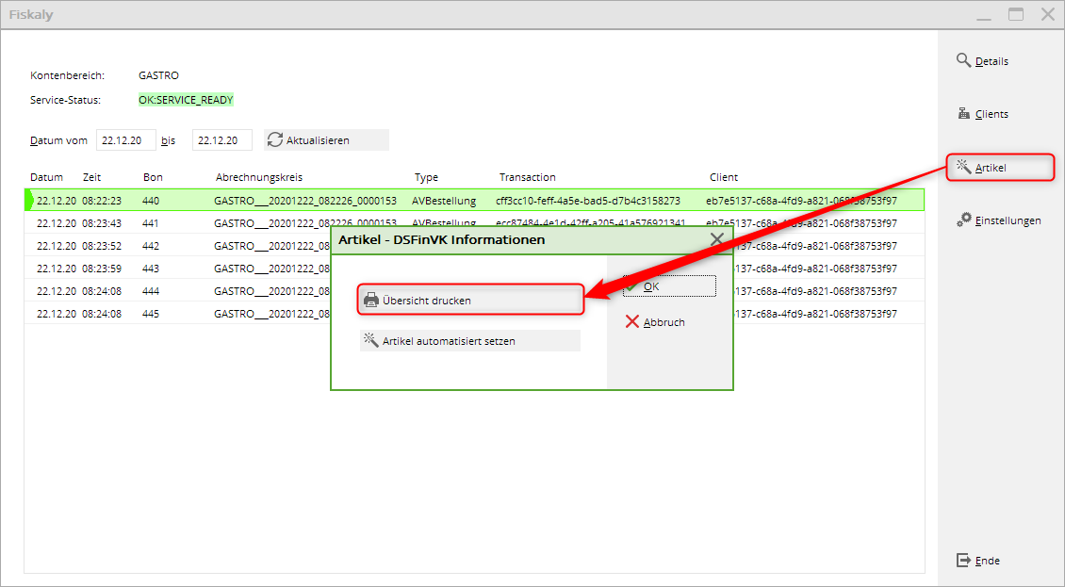Click the bis end date field

pos(221,140)
